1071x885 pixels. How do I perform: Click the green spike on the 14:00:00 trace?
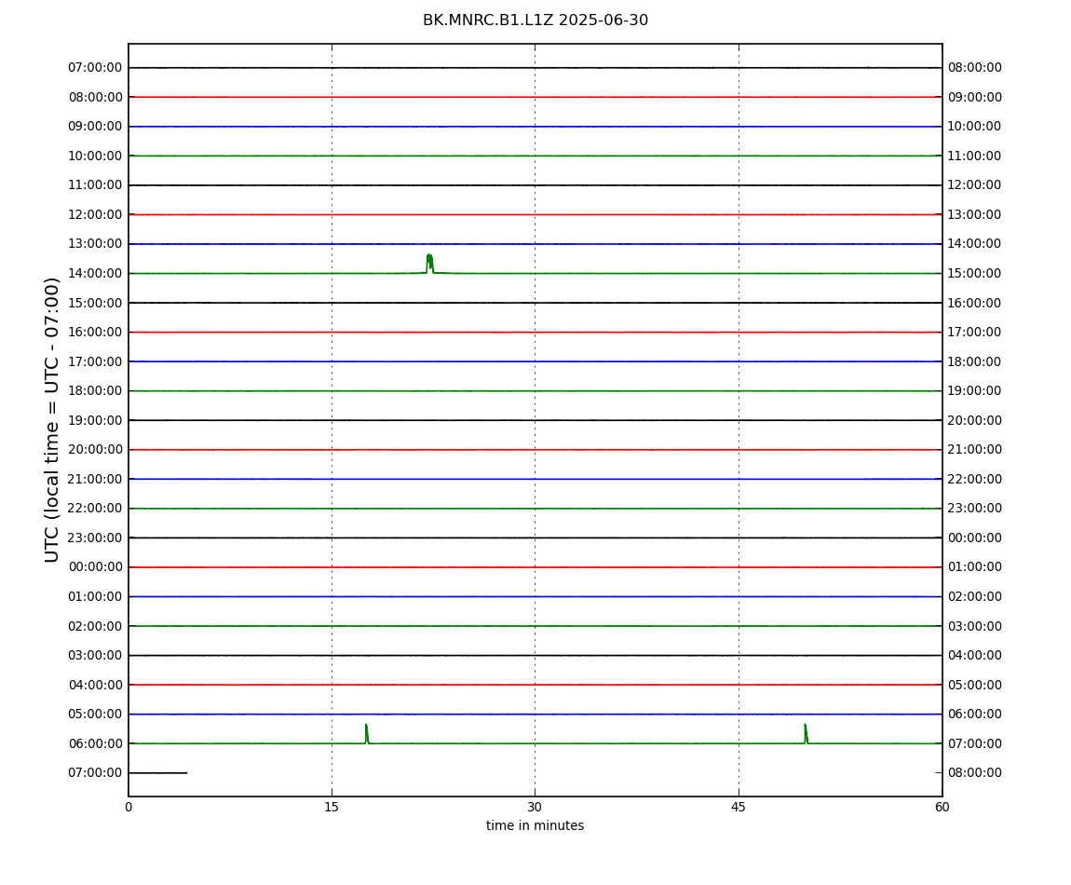(x=429, y=264)
